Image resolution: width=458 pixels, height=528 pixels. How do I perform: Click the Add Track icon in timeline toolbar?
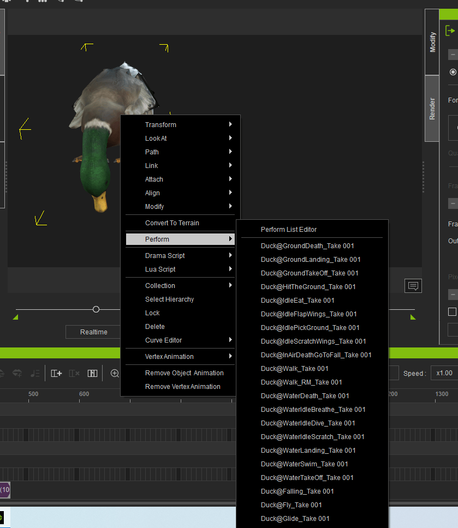pos(57,373)
